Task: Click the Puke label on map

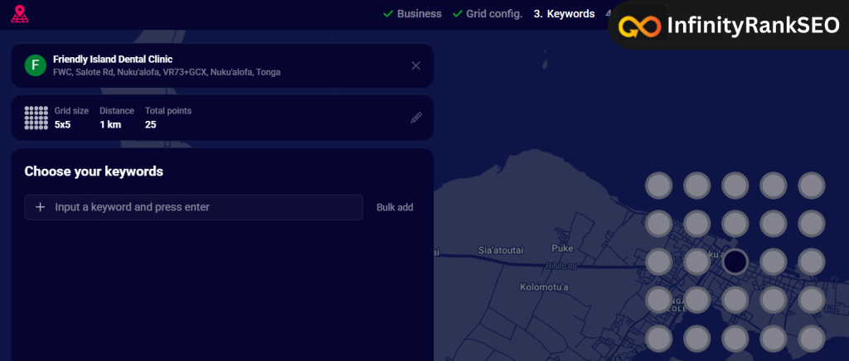Action: [x=562, y=248]
